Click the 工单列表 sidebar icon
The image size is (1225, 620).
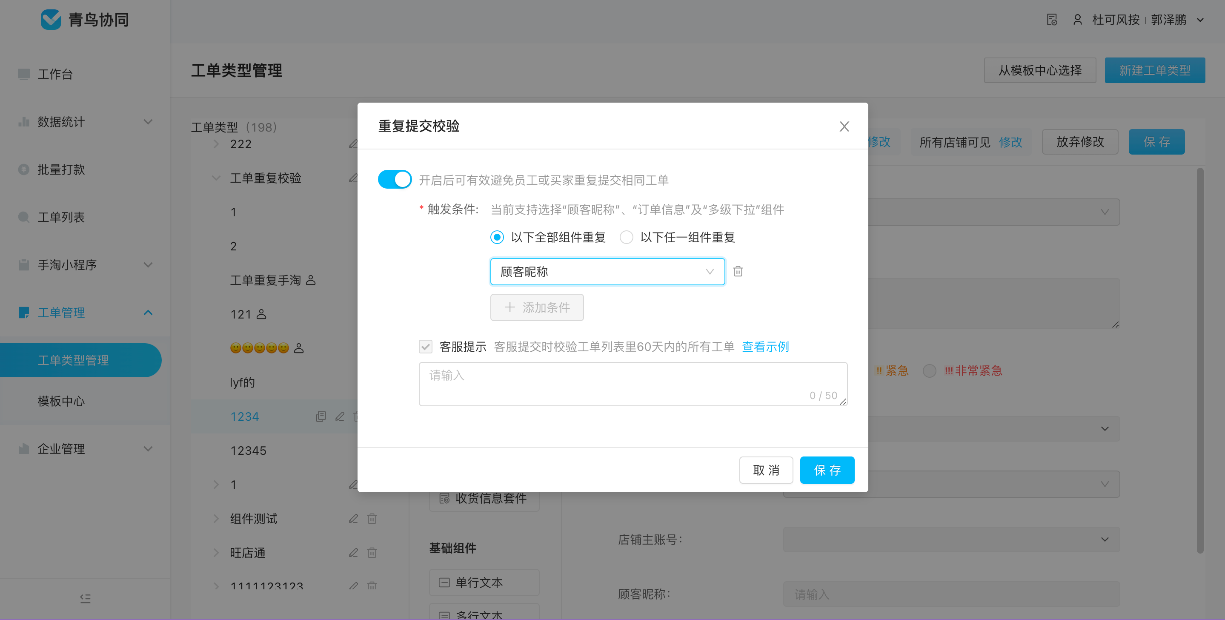tap(24, 217)
